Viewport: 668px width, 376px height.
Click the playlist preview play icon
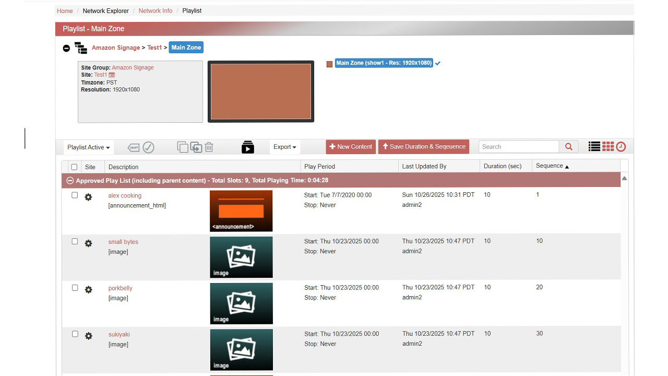point(248,147)
